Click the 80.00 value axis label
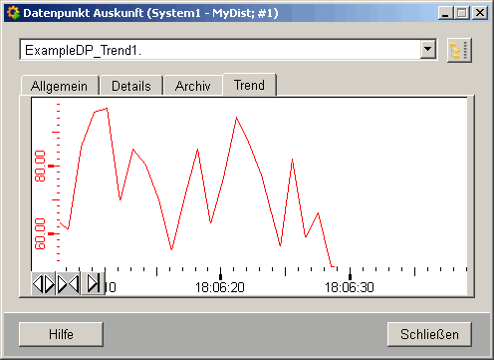The width and height of the screenshot is (494, 360). coord(40,166)
